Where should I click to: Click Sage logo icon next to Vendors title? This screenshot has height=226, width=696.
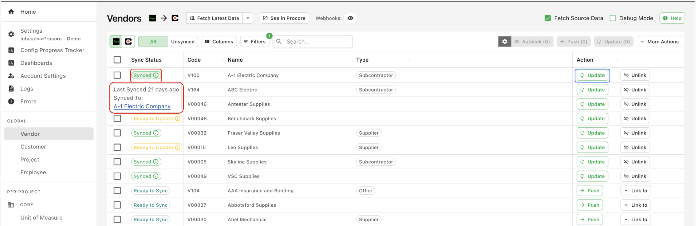(x=153, y=18)
